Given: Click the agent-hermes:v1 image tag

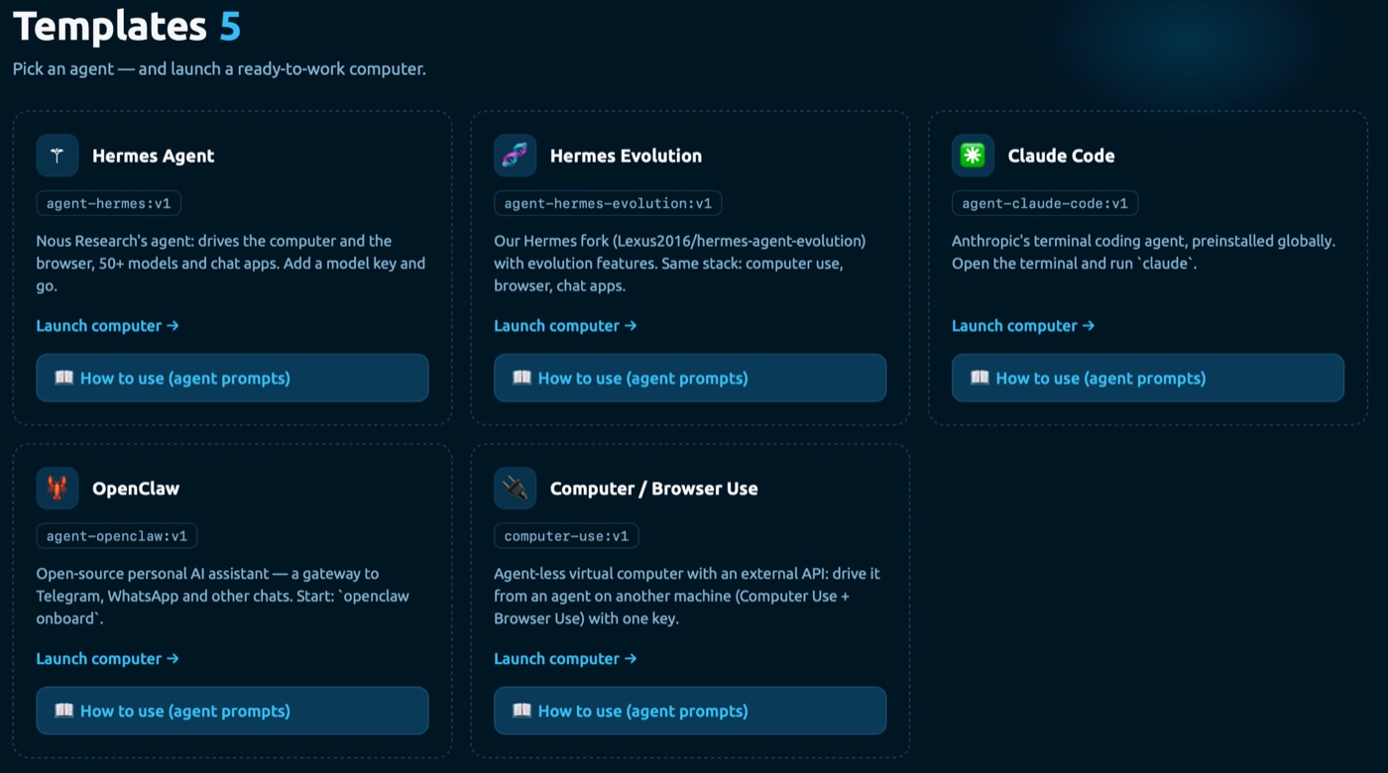Looking at the screenshot, I should pos(109,204).
